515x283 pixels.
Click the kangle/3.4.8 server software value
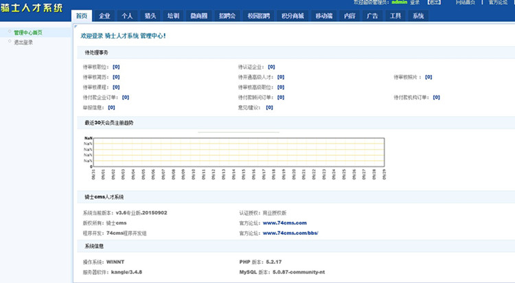pyautogui.click(x=126, y=272)
